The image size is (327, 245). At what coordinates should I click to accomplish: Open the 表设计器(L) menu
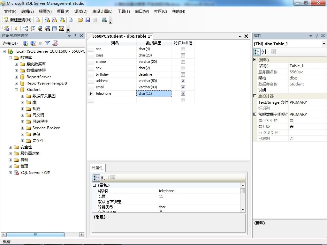102,11
